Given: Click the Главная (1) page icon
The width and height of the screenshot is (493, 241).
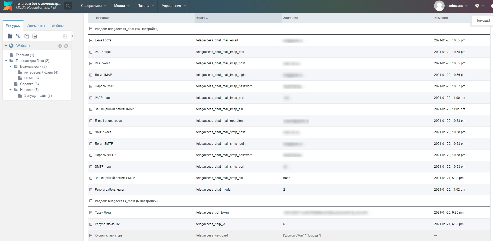Looking at the screenshot, I should 11,55.
